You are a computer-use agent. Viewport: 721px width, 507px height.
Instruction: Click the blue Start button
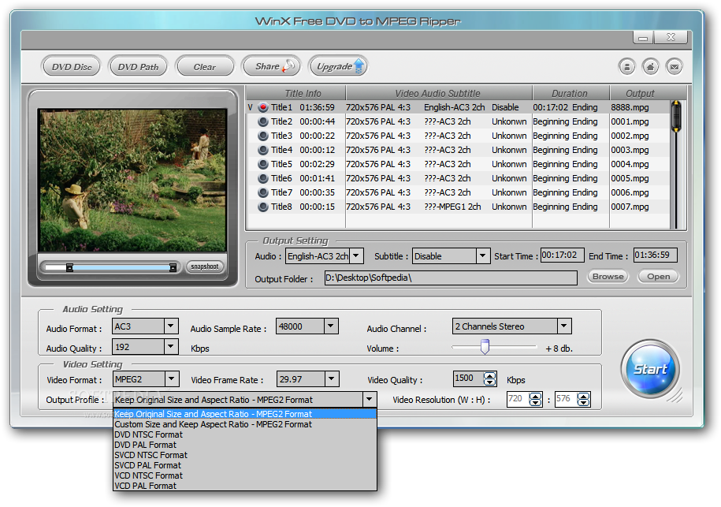650,369
